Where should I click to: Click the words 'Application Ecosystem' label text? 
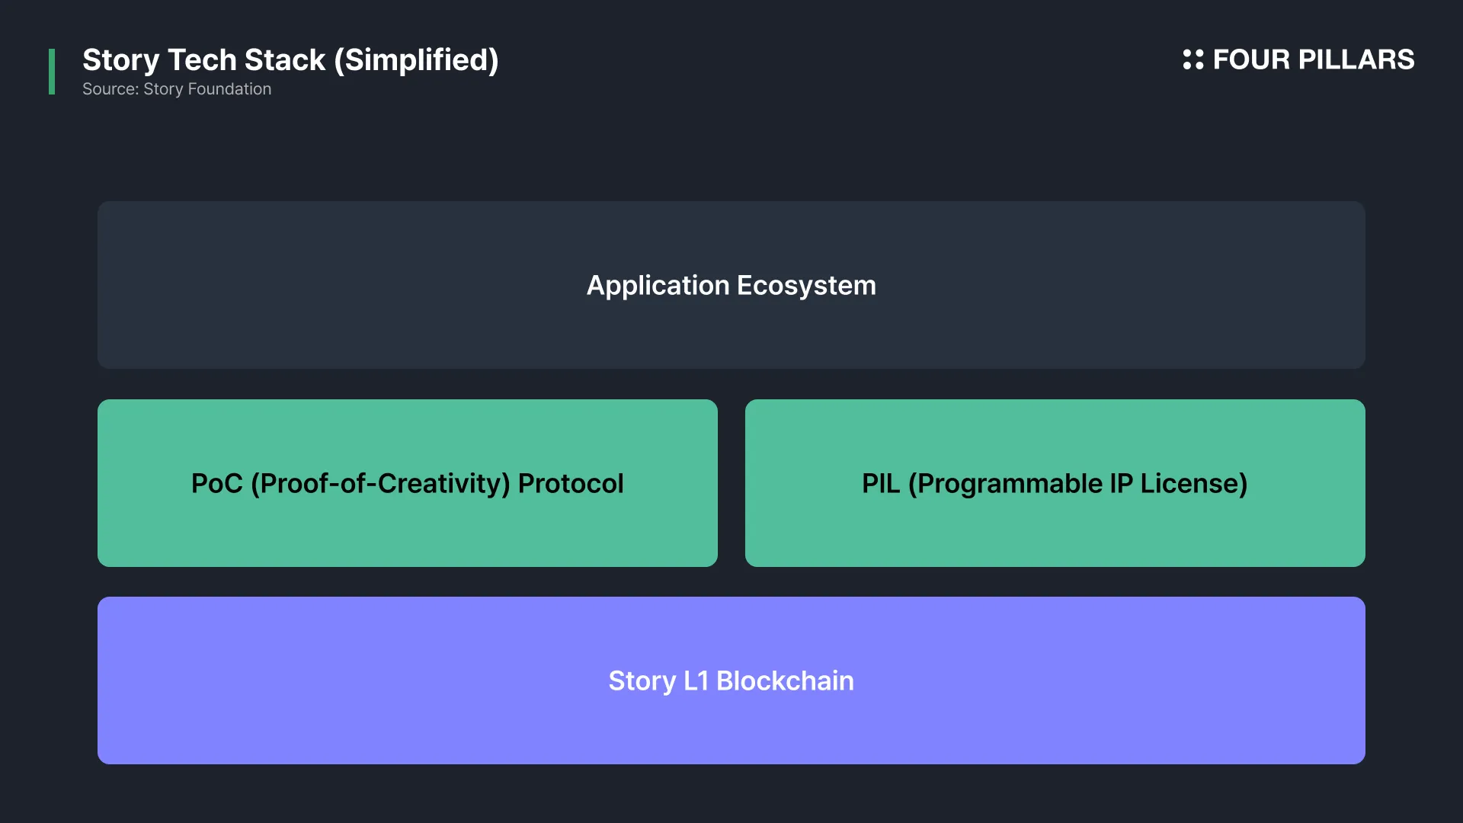click(731, 285)
